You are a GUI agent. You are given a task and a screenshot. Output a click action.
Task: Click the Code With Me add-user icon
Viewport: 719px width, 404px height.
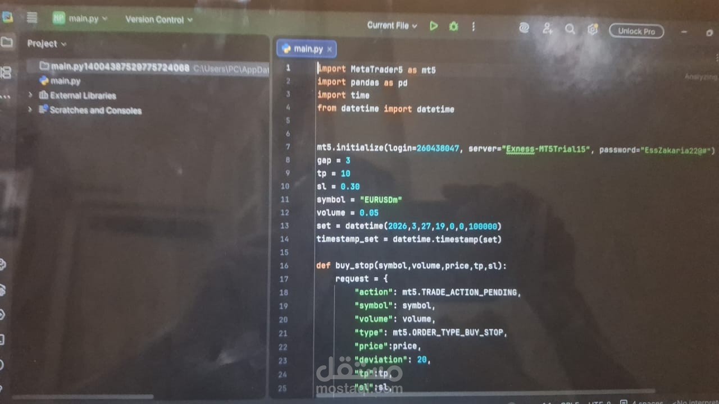click(547, 29)
